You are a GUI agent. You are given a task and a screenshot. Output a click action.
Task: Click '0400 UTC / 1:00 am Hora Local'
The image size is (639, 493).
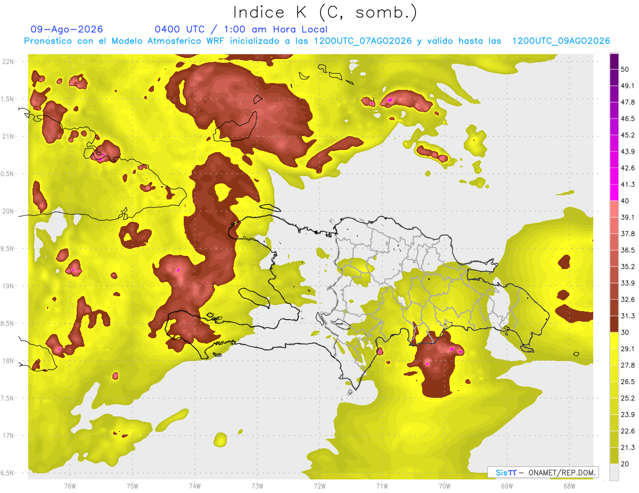click(241, 29)
